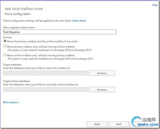This screenshot has width=160, height=129.
Task: Click the 'new local mailbox move' title
Action: click(x=24, y=9)
